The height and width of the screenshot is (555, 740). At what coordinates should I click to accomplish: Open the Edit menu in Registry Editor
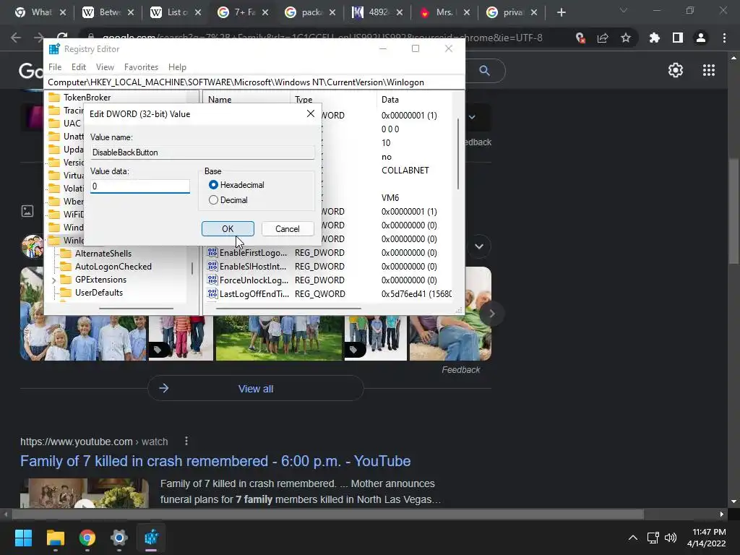click(x=78, y=67)
